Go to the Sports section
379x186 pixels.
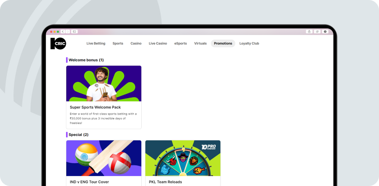coord(118,43)
